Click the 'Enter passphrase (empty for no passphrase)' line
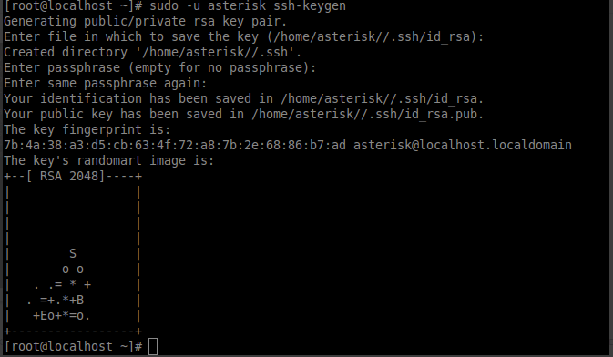This screenshot has width=613, height=357. point(160,67)
